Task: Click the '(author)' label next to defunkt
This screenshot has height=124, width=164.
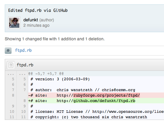Action: pyautogui.click(x=47, y=20)
